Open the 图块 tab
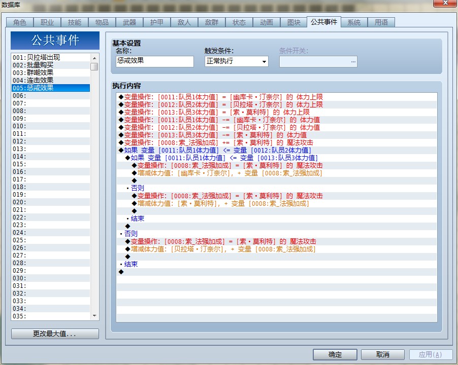The height and width of the screenshot is (365, 458). click(x=294, y=22)
